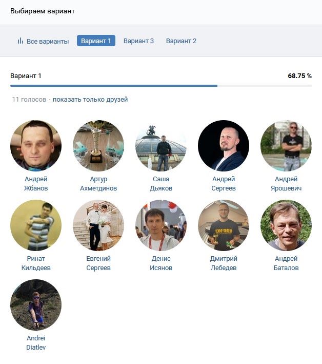Open Саша Дьяков's profile photo
The width and height of the screenshot is (322, 364).
(161, 146)
